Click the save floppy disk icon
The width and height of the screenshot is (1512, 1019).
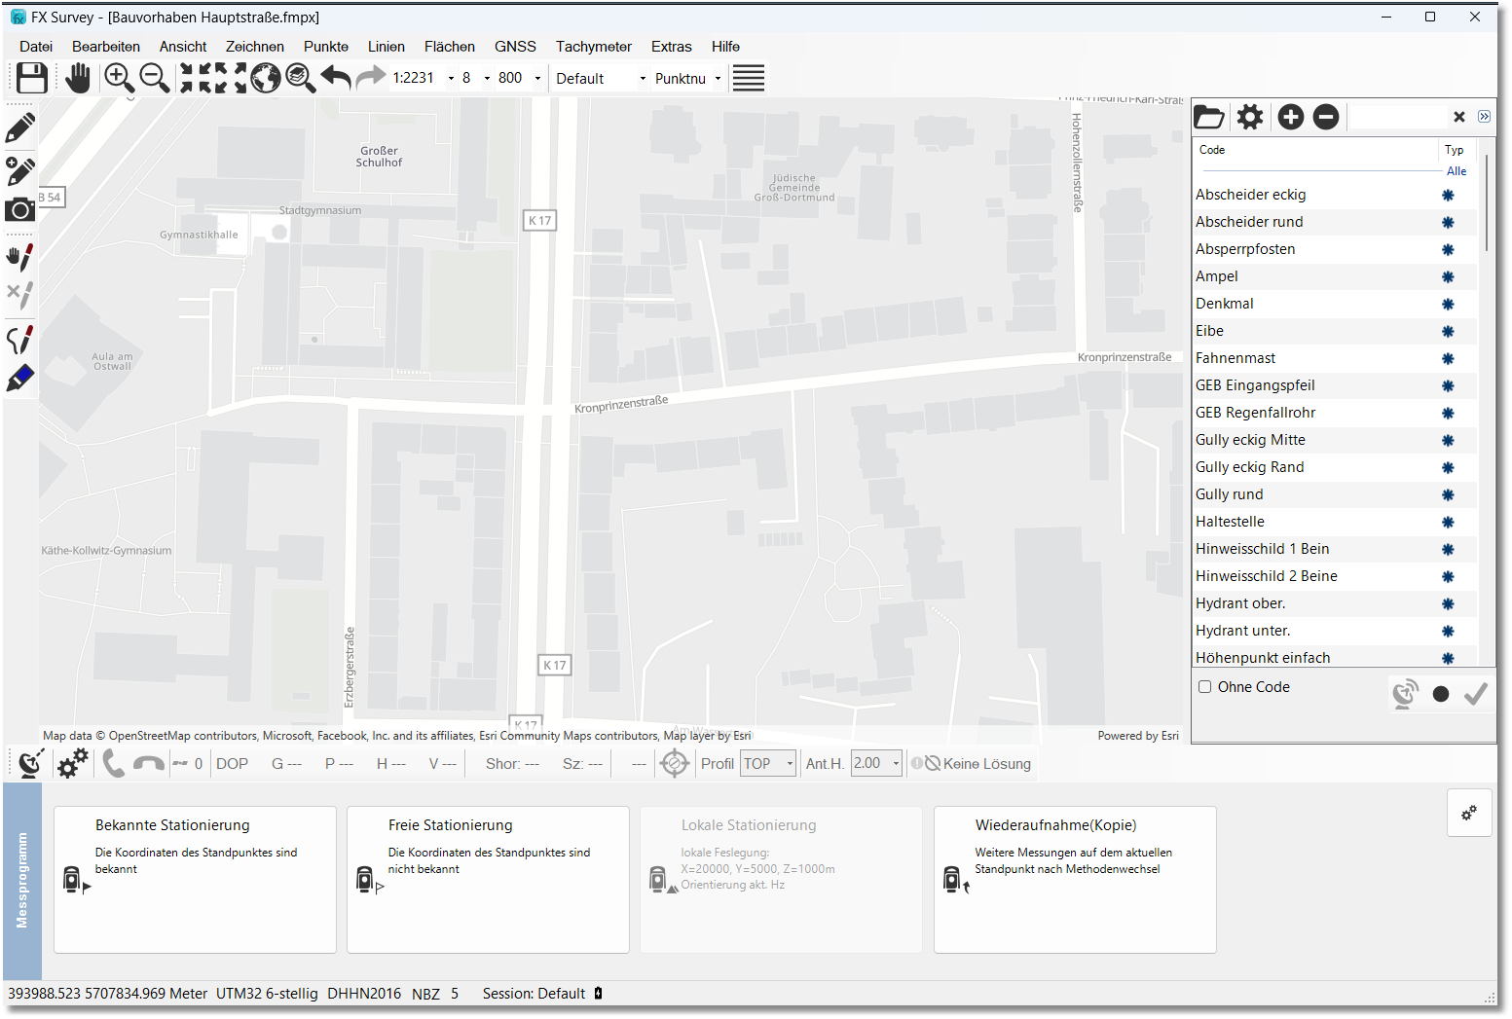32,78
